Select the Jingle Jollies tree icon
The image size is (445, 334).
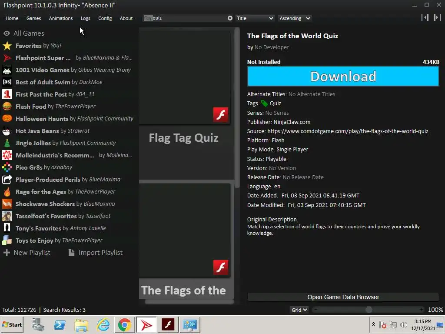pos(7,143)
